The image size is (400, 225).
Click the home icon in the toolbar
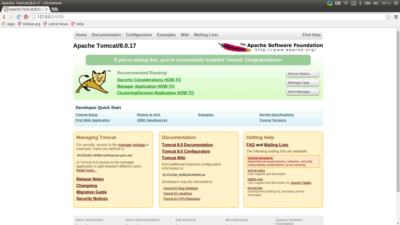(x=26, y=17)
